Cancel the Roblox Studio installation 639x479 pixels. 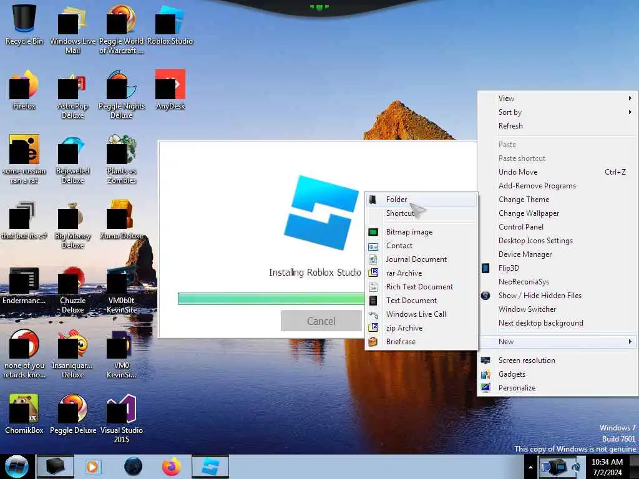pyautogui.click(x=321, y=321)
